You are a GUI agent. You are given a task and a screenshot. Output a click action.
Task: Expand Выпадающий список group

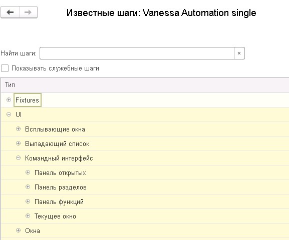(x=18, y=143)
